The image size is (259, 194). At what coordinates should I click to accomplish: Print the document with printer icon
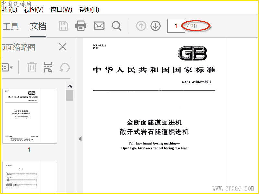[81, 26]
